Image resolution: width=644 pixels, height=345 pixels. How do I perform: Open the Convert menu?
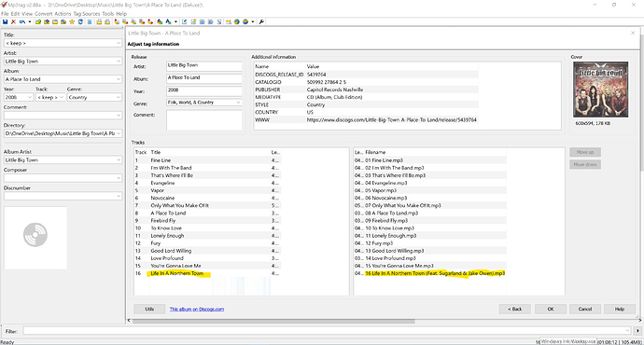click(x=44, y=14)
